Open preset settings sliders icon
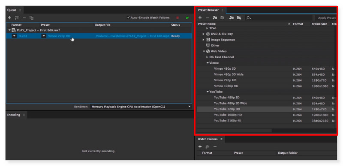The height and width of the screenshot is (166, 343). (222, 18)
